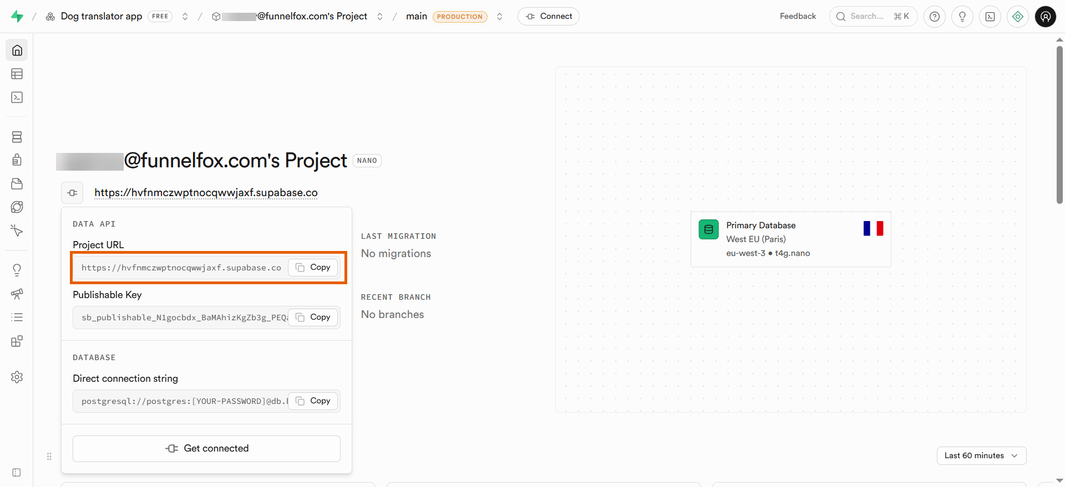Click the Supabase logo
The height and width of the screenshot is (487, 1065).
pyautogui.click(x=17, y=17)
